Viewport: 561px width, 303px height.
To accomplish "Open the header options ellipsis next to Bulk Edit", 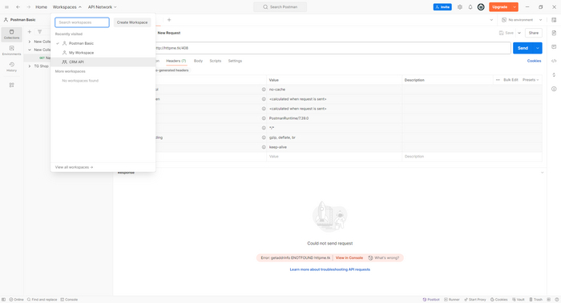I will click(x=498, y=80).
